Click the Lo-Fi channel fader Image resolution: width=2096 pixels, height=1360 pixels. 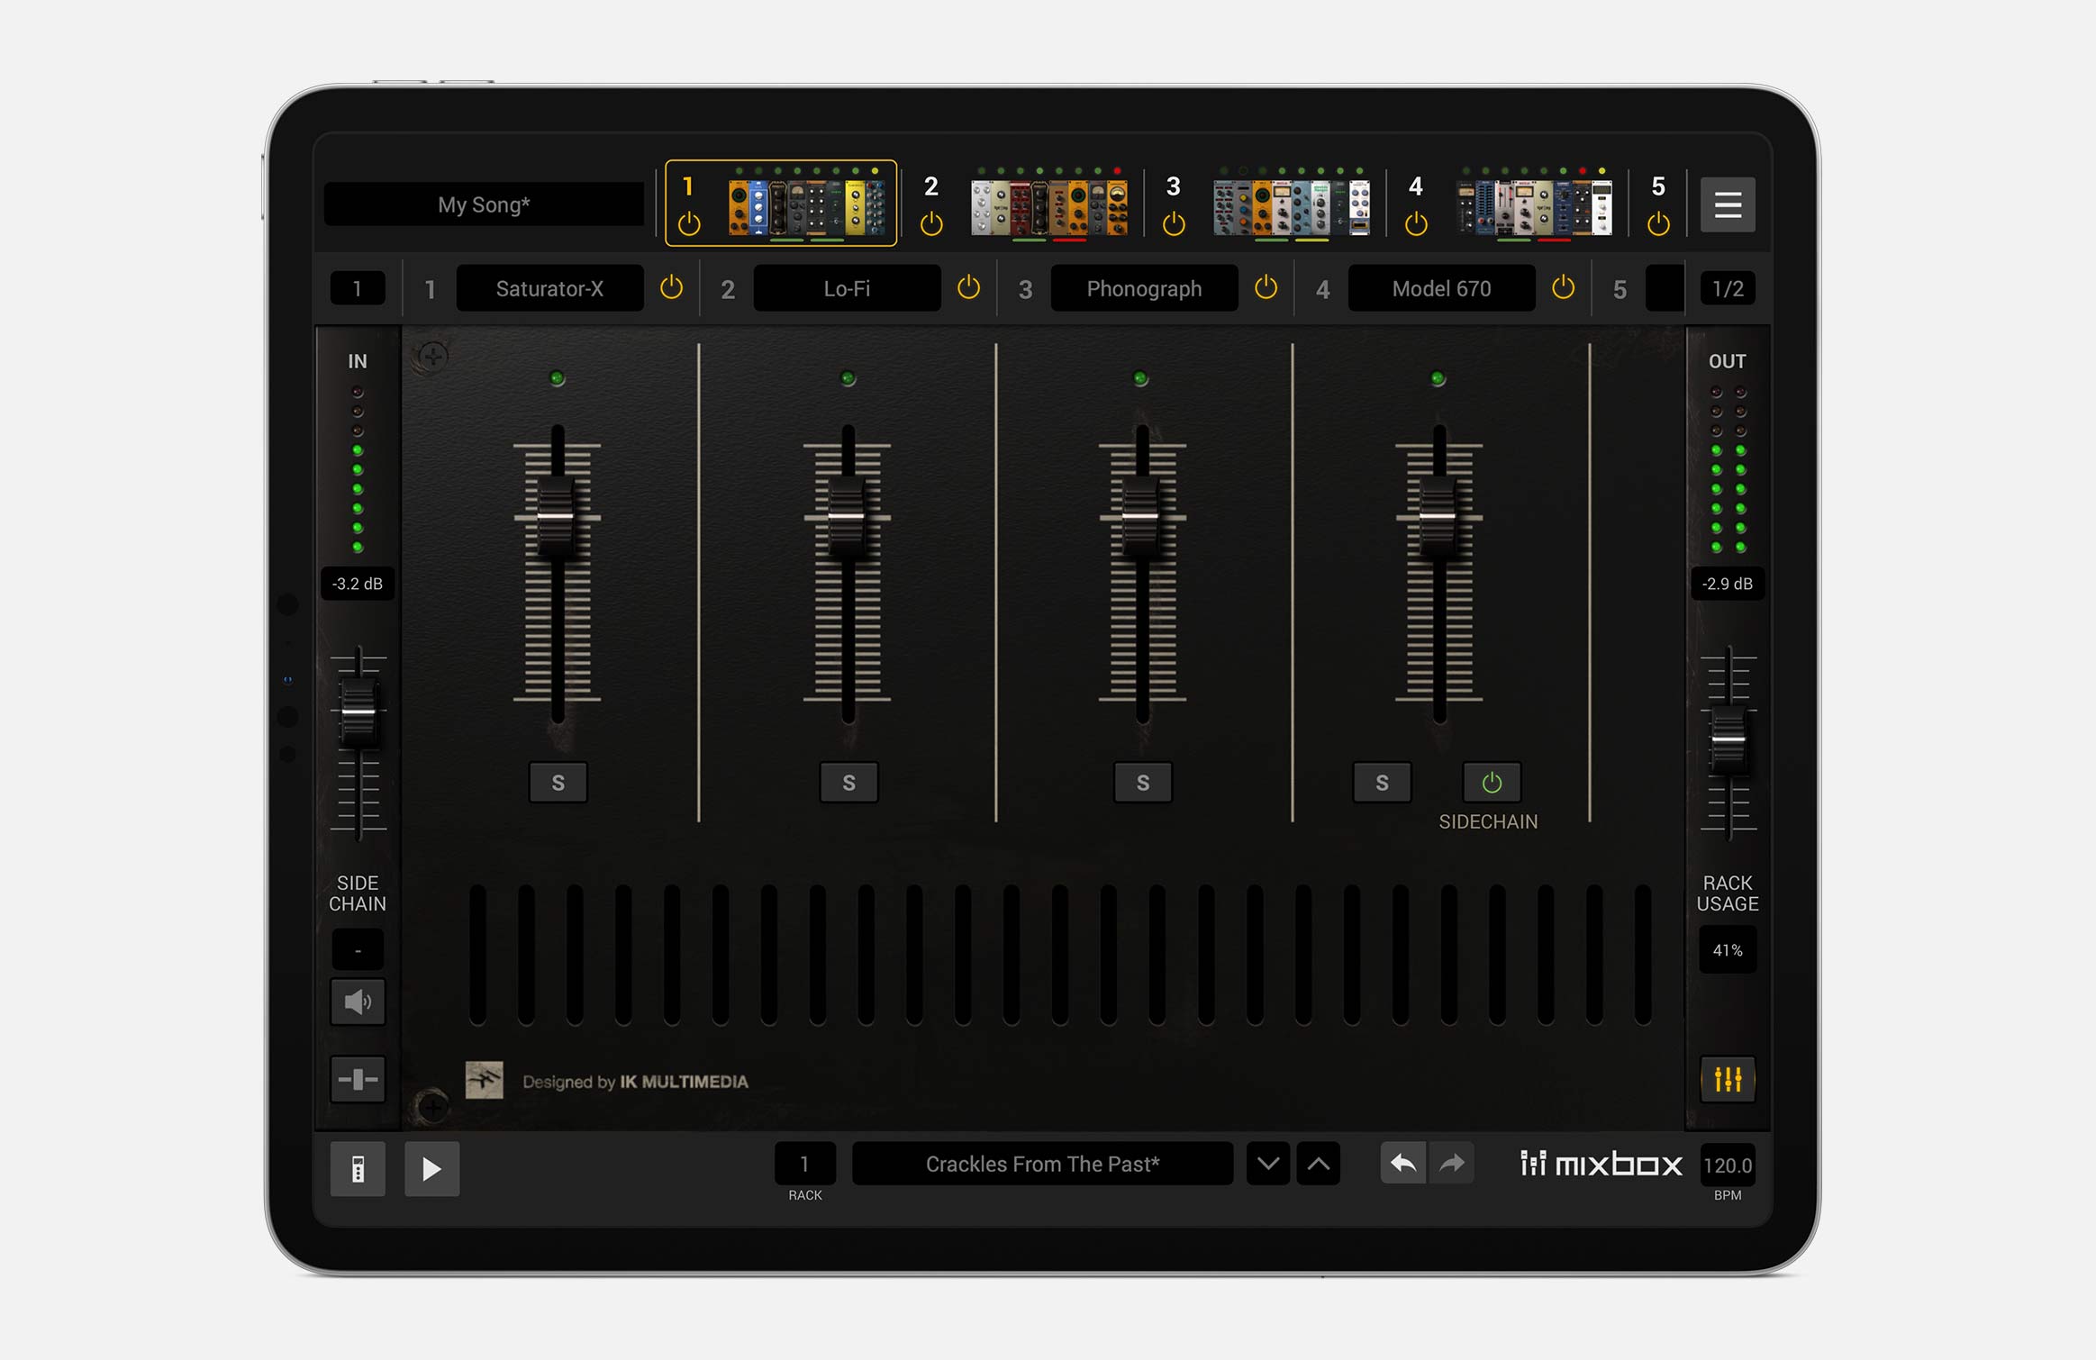coord(848,517)
